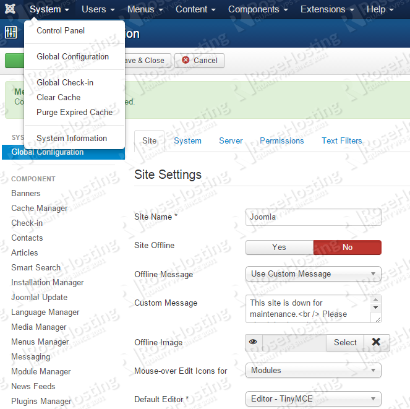Open the Default Editor dropdown
The height and width of the screenshot is (409, 410).
pyautogui.click(x=314, y=399)
